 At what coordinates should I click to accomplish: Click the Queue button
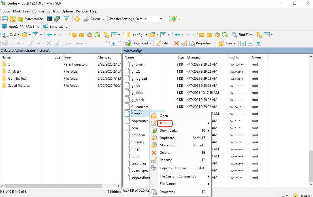pos(92,19)
